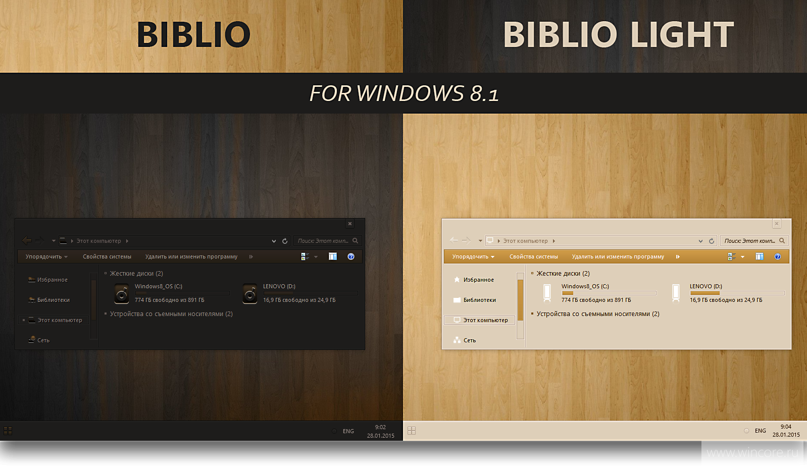
Task: Show more toolbar commands in light window
Action: 678,256
